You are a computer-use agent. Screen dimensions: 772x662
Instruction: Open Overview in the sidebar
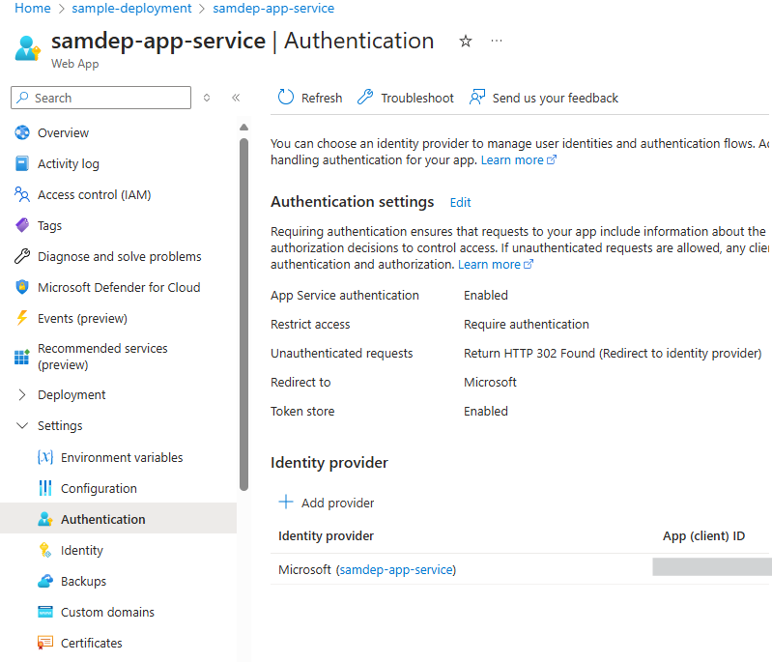pos(63,133)
